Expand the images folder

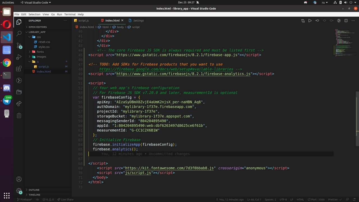[48, 57]
